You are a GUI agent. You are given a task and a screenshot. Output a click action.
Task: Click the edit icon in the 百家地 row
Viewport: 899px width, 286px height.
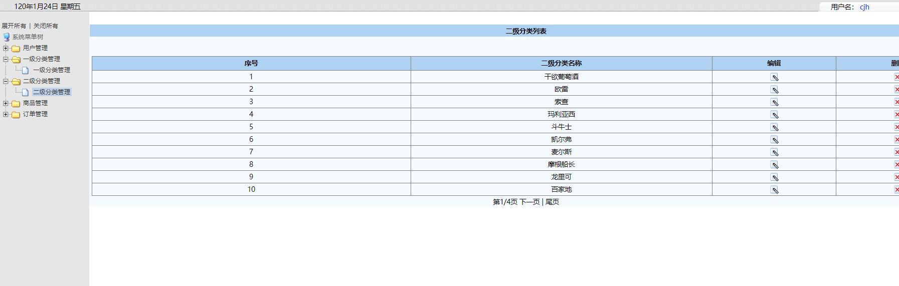tap(774, 190)
